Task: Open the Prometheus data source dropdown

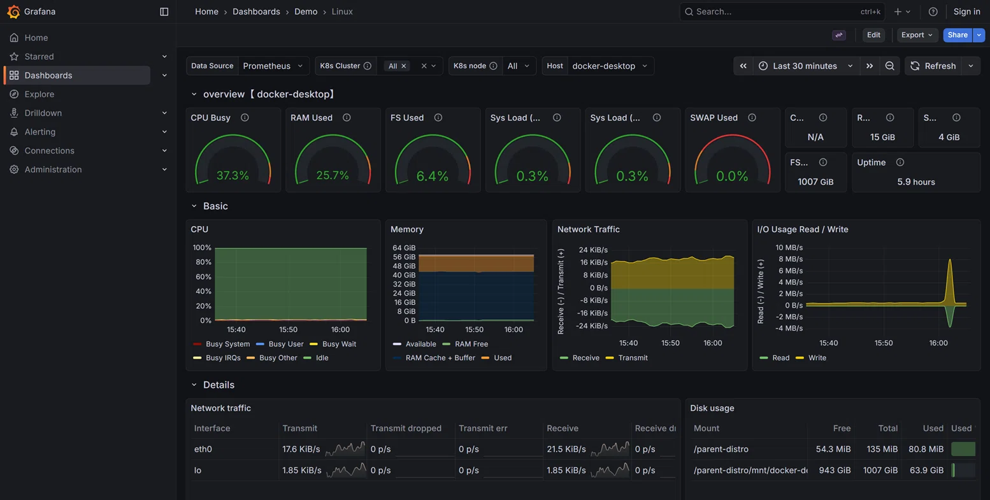Action: click(274, 66)
